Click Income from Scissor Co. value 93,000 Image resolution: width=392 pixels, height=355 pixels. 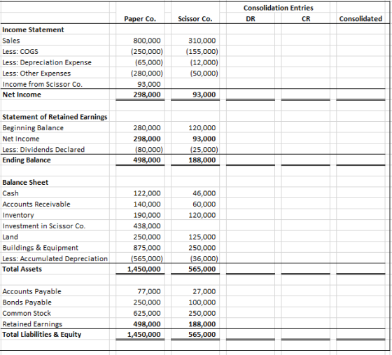pos(149,84)
